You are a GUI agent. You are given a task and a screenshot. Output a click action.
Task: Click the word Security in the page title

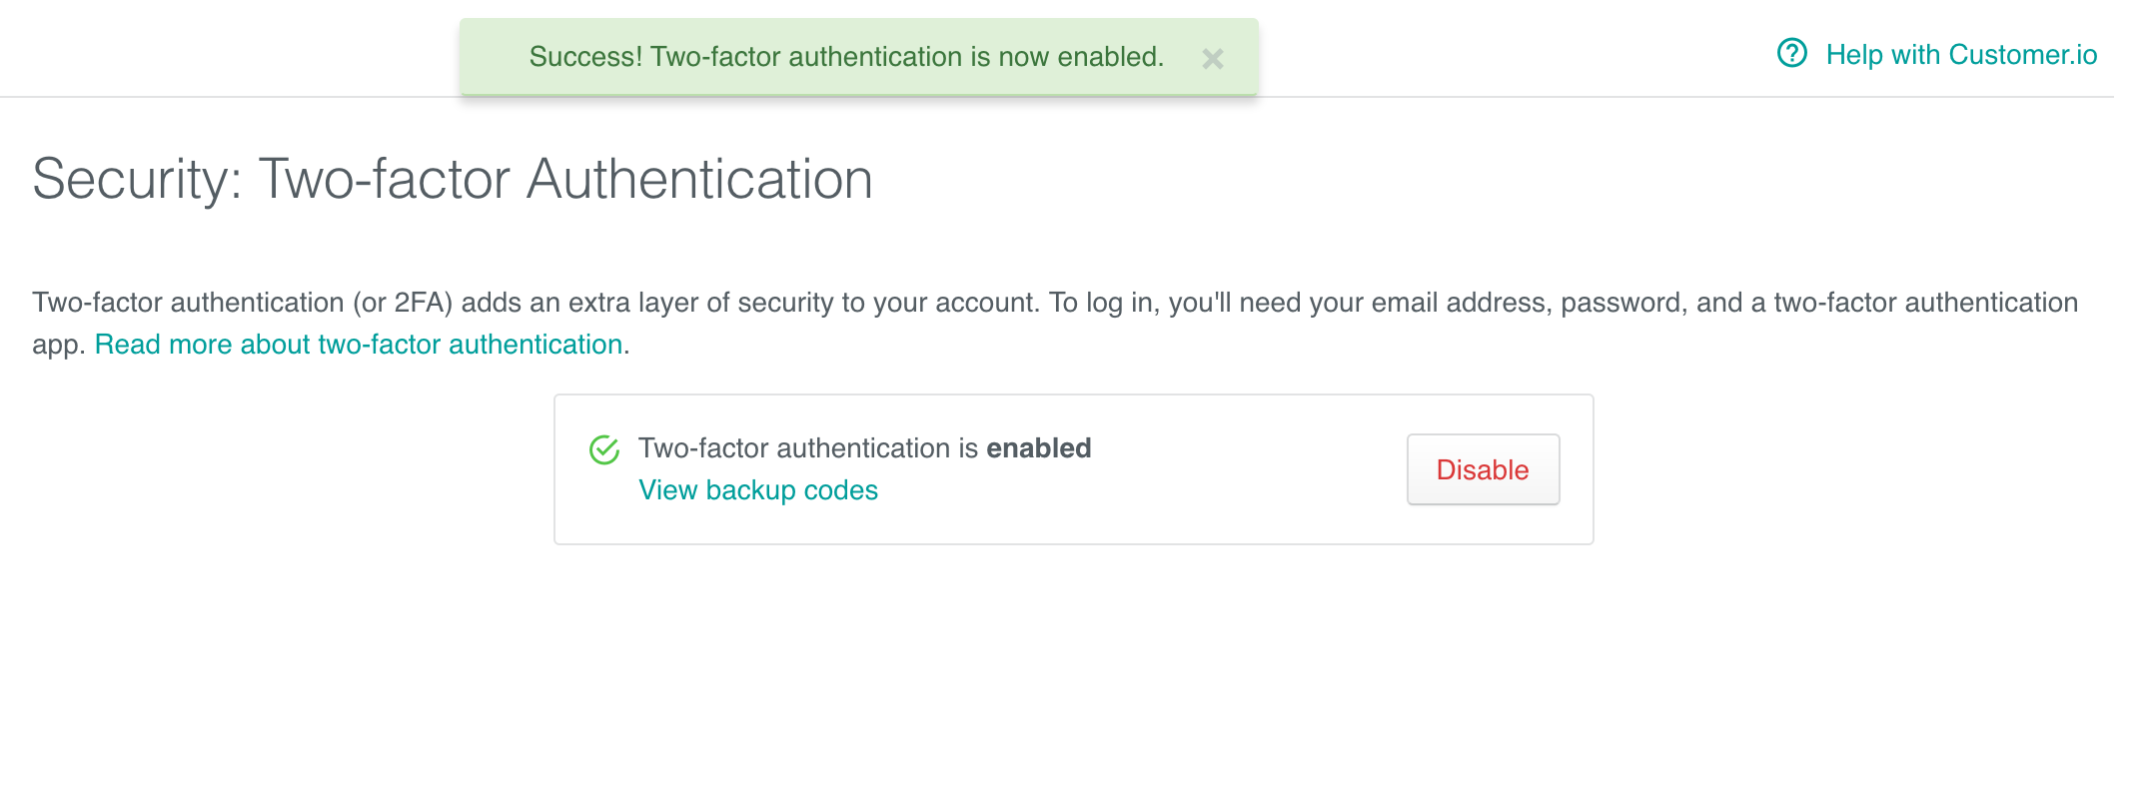(131, 180)
